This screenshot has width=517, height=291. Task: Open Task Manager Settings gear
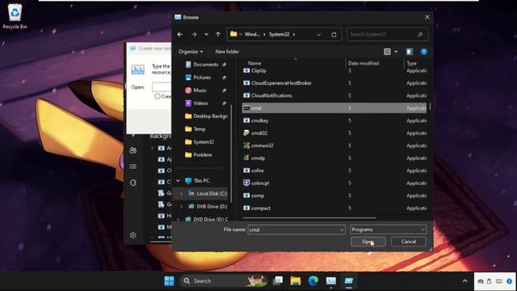[x=132, y=235]
